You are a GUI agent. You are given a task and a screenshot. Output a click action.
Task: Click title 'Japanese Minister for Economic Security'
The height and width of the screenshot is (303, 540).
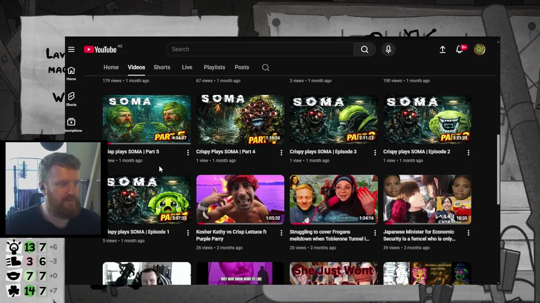(x=419, y=235)
